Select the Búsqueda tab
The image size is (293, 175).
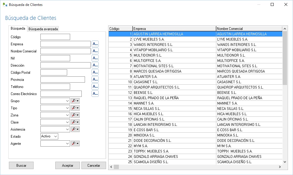tap(18, 28)
